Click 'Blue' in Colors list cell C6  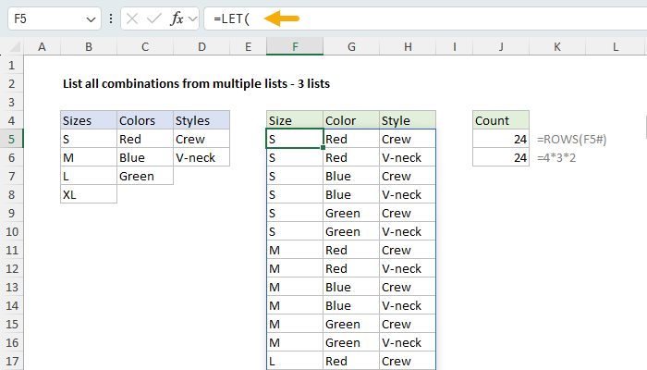(x=145, y=158)
